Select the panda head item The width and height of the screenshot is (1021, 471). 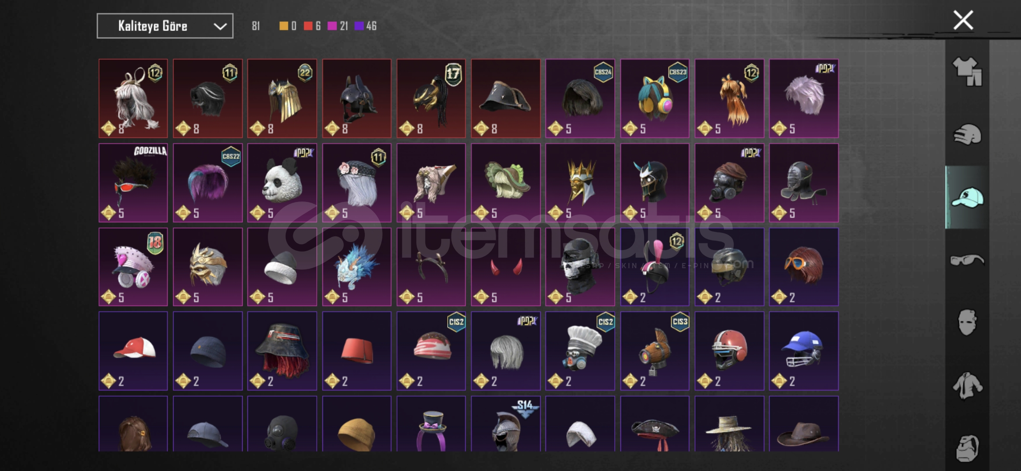click(282, 183)
